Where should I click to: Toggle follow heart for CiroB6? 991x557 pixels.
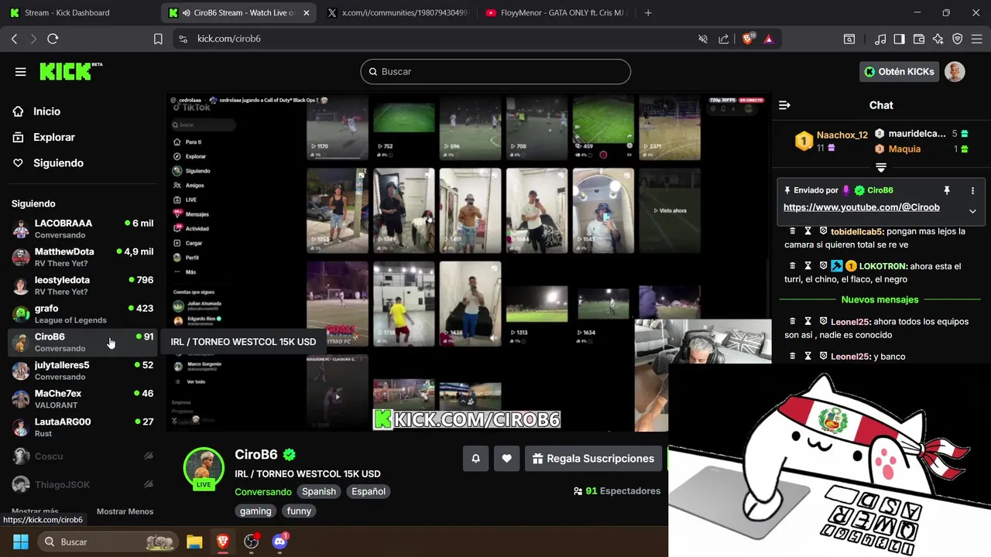tap(506, 459)
